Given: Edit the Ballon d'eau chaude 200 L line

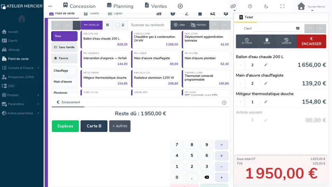Looking at the screenshot, I should (x=266, y=65).
